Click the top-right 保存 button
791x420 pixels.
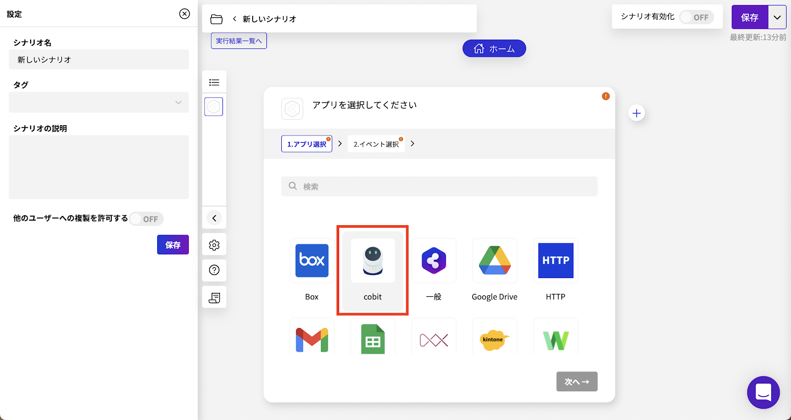click(750, 17)
